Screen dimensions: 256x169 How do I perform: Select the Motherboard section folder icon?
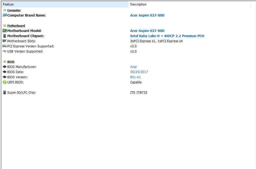coord(5,26)
